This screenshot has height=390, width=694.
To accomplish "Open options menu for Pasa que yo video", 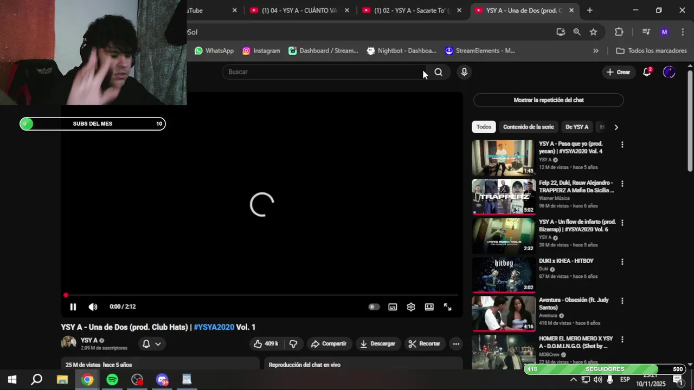I will pos(622,145).
